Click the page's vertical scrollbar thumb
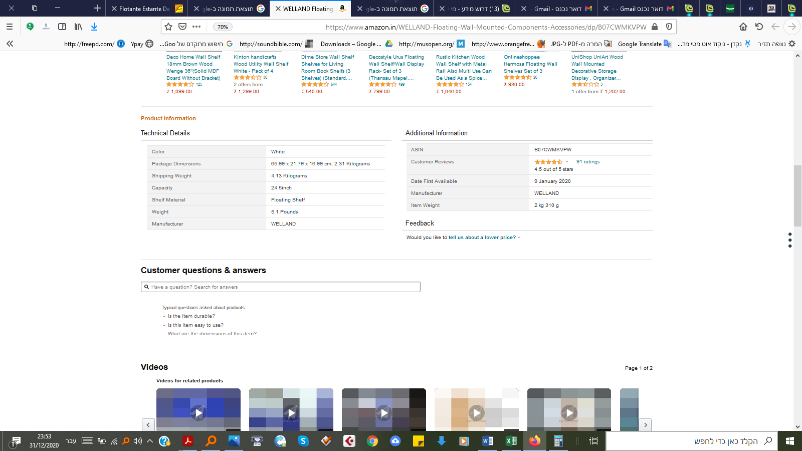 [797, 196]
